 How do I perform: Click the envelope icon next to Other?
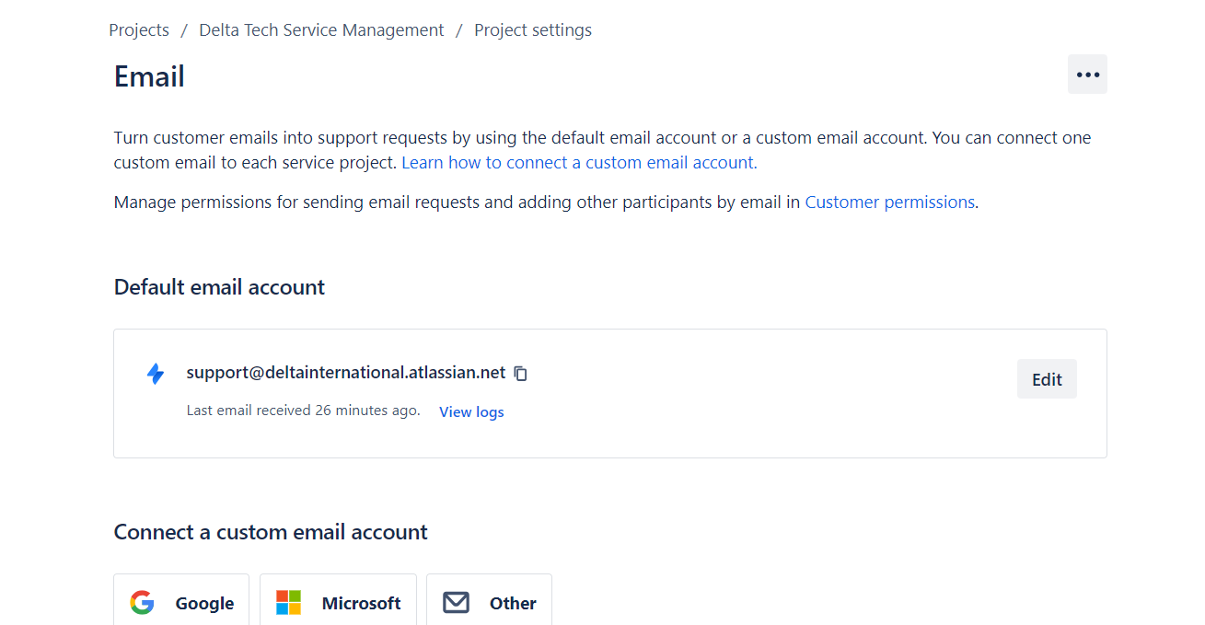(455, 602)
